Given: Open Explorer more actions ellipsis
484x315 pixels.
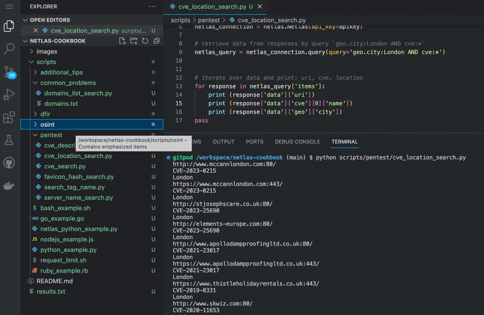Looking at the screenshot, I should (152, 6).
